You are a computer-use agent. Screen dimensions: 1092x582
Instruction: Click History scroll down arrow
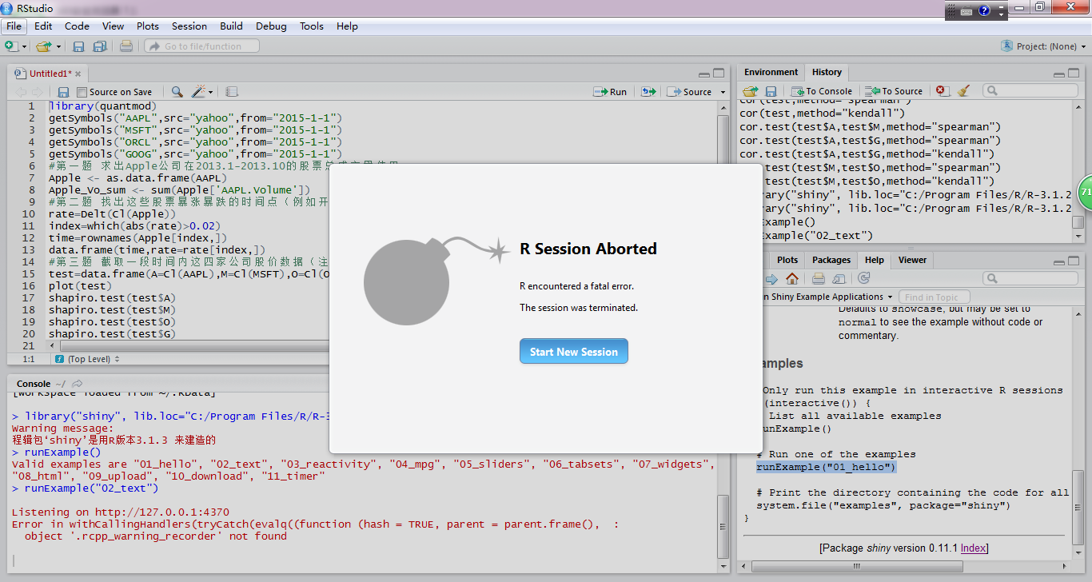point(1078,237)
